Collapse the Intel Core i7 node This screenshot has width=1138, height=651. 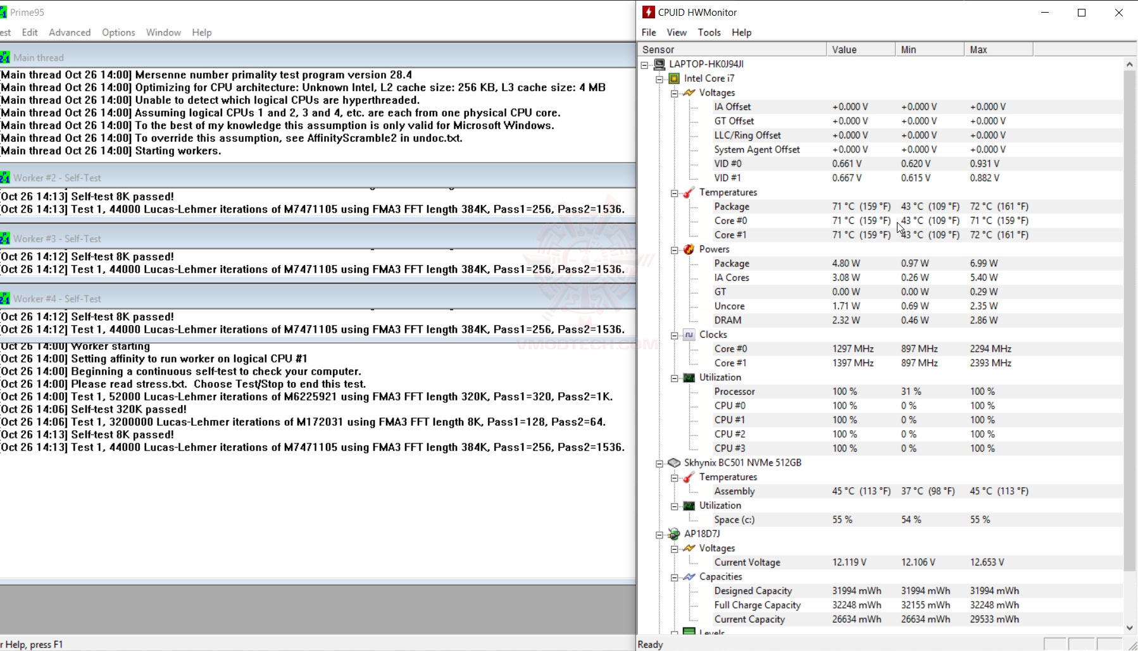[x=660, y=79]
